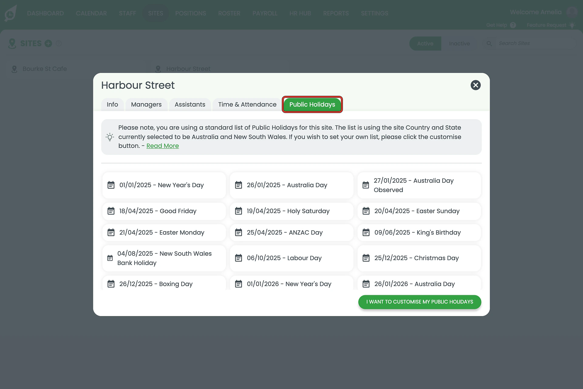Select the 25/12/2025 - Christmas Day text
This screenshot has width=583, height=389.
pos(416,258)
